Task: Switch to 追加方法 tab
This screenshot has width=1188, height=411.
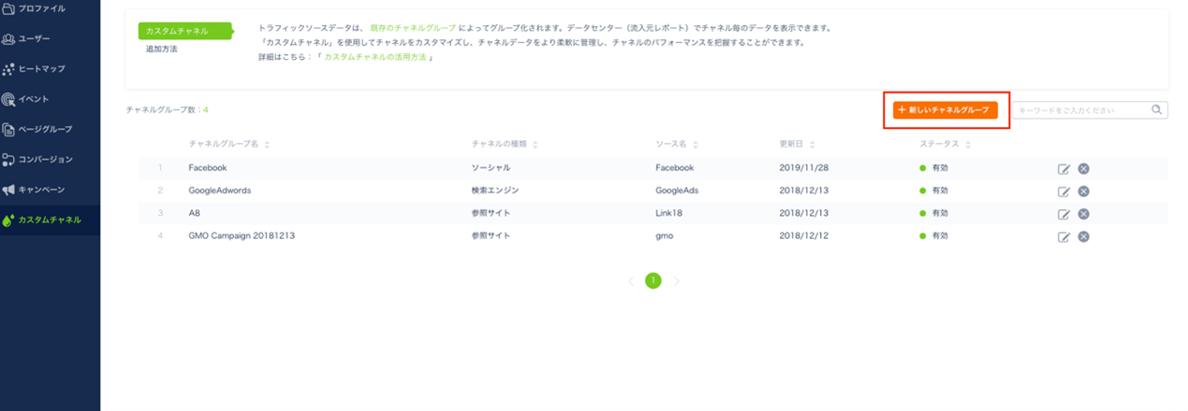Action: 162,49
